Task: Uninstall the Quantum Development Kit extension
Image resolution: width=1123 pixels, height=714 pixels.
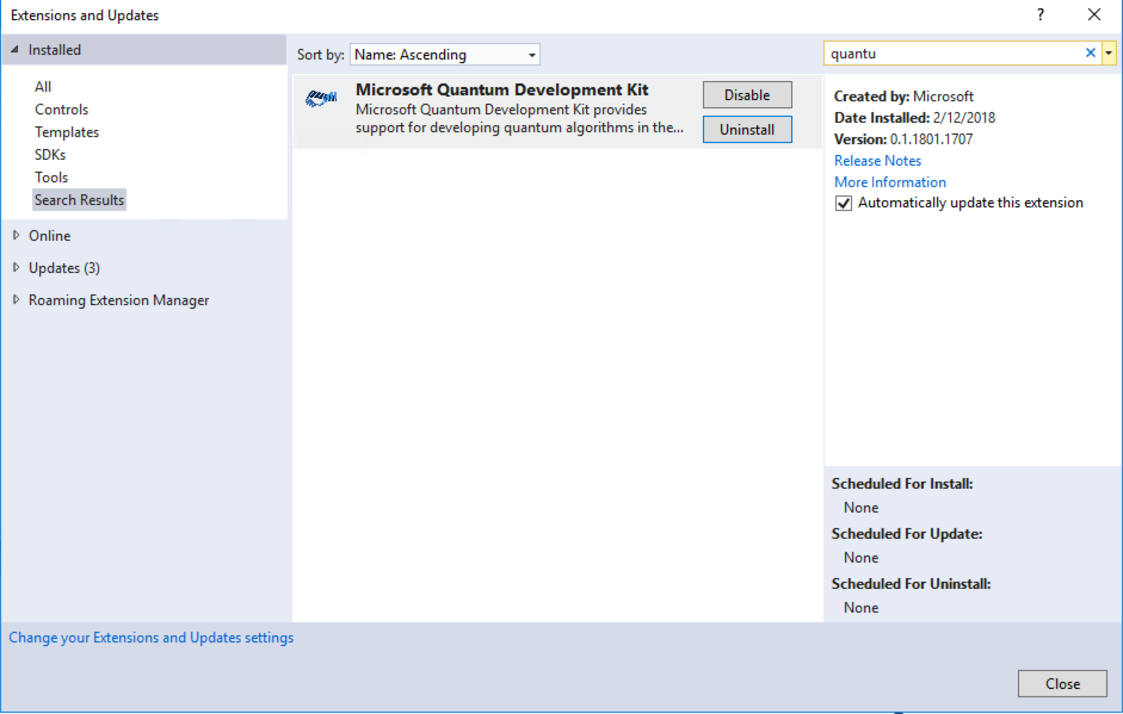Action: (747, 129)
